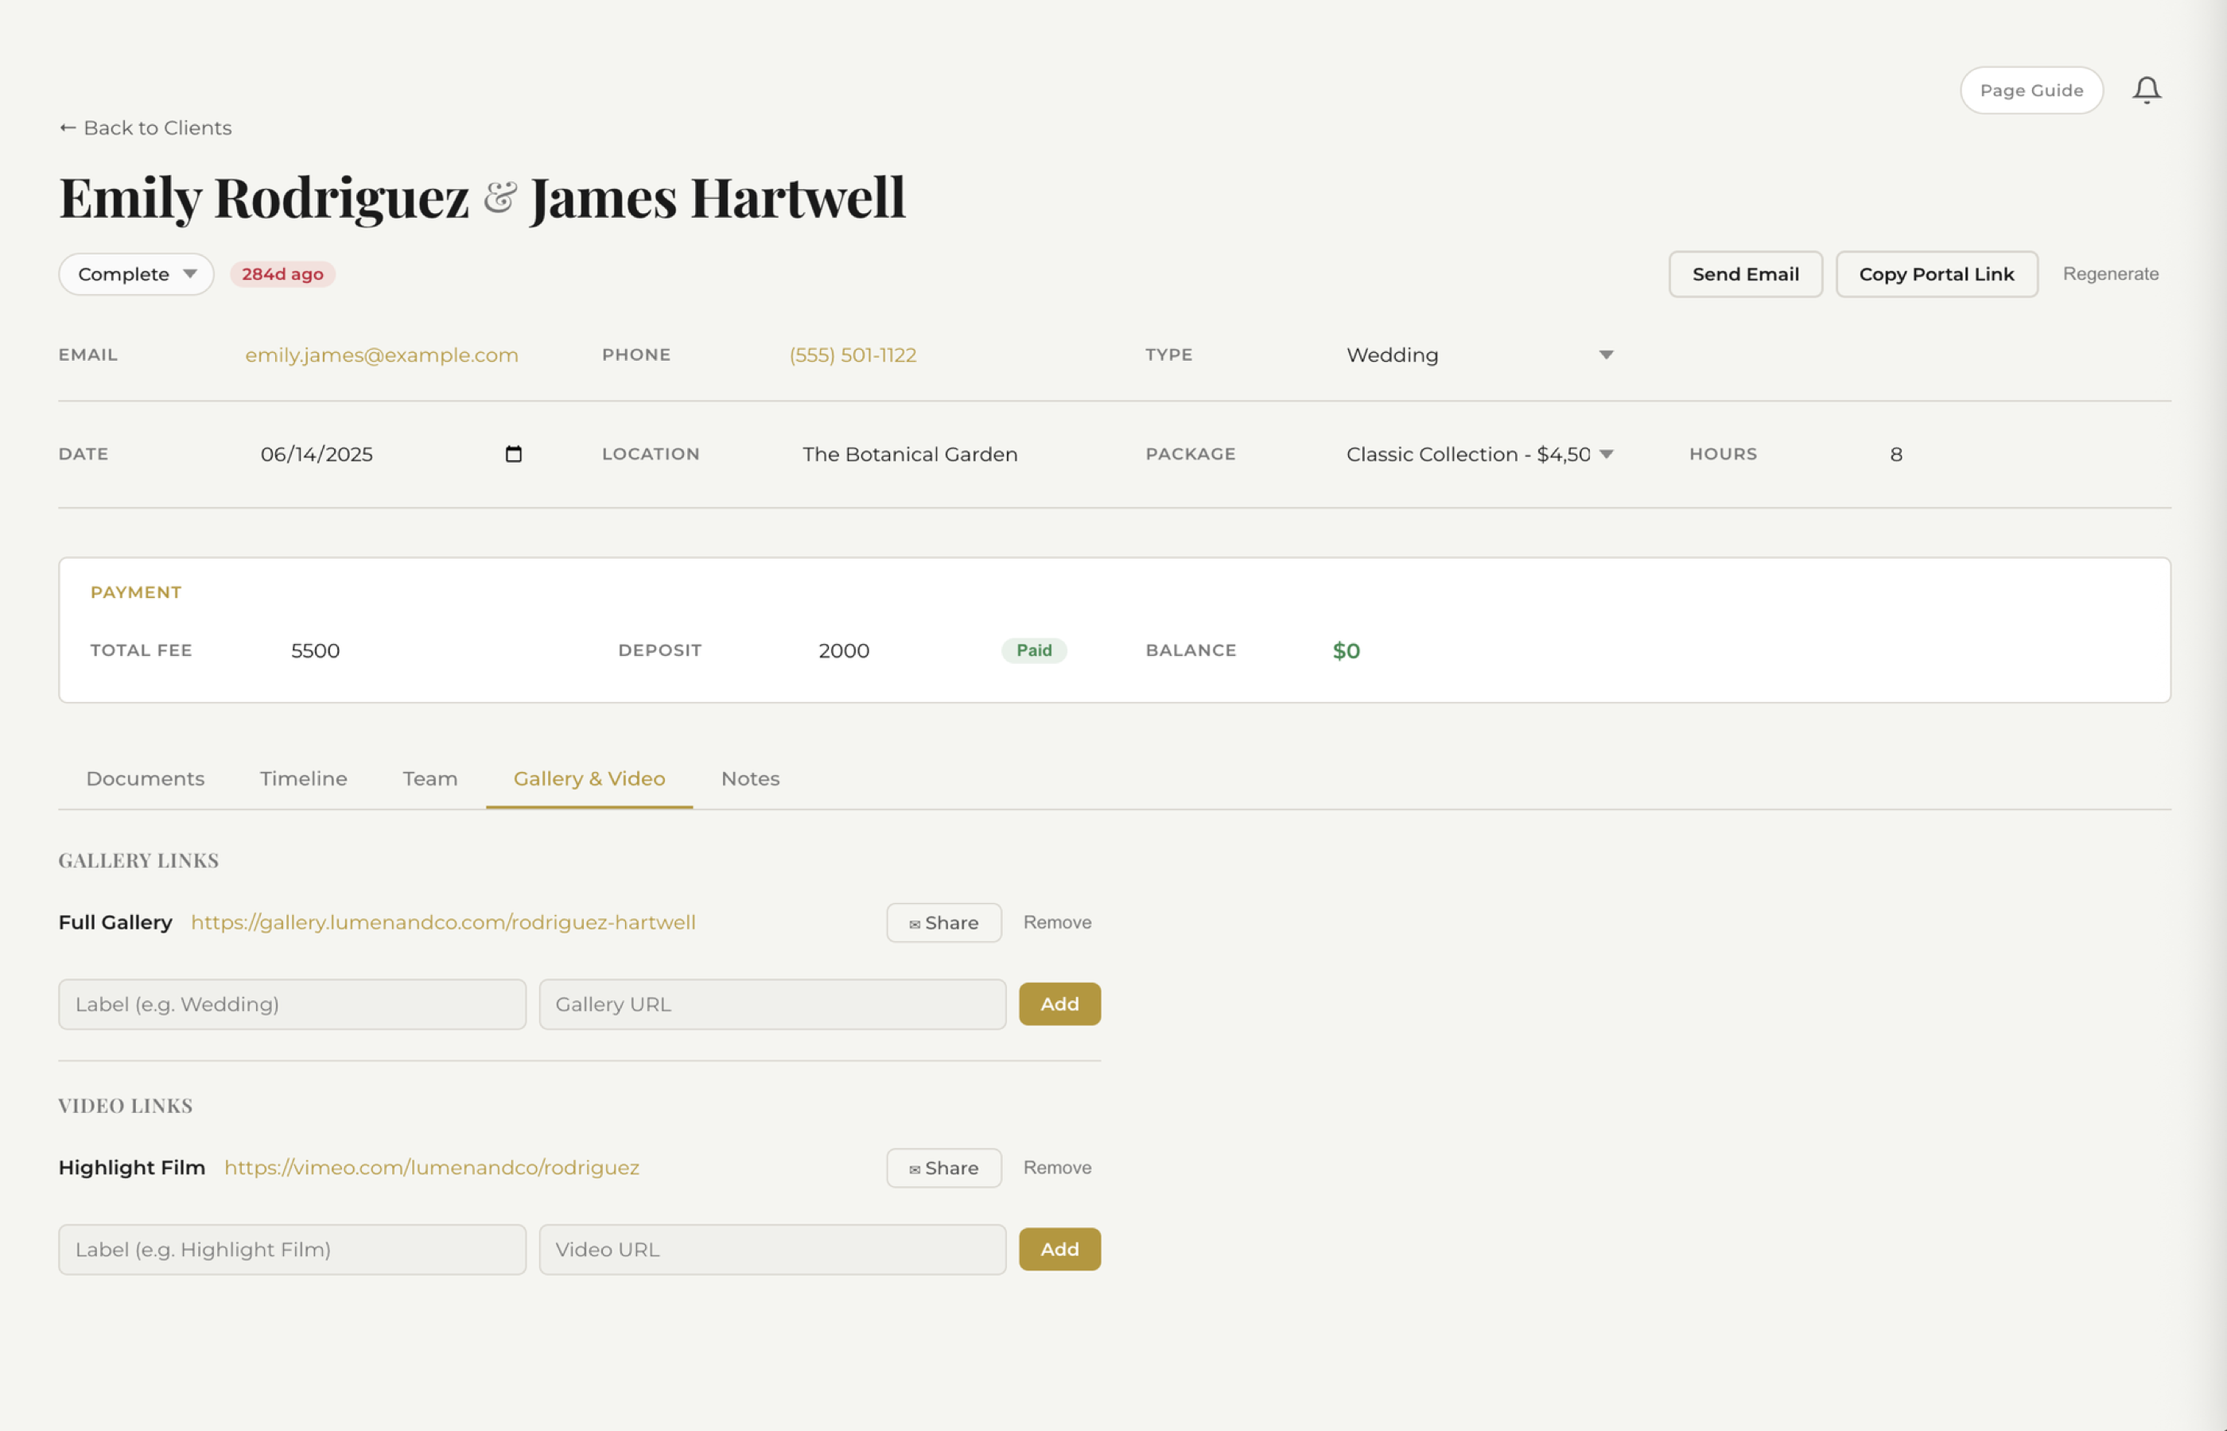Click Copy Portal Link

[1936, 273]
